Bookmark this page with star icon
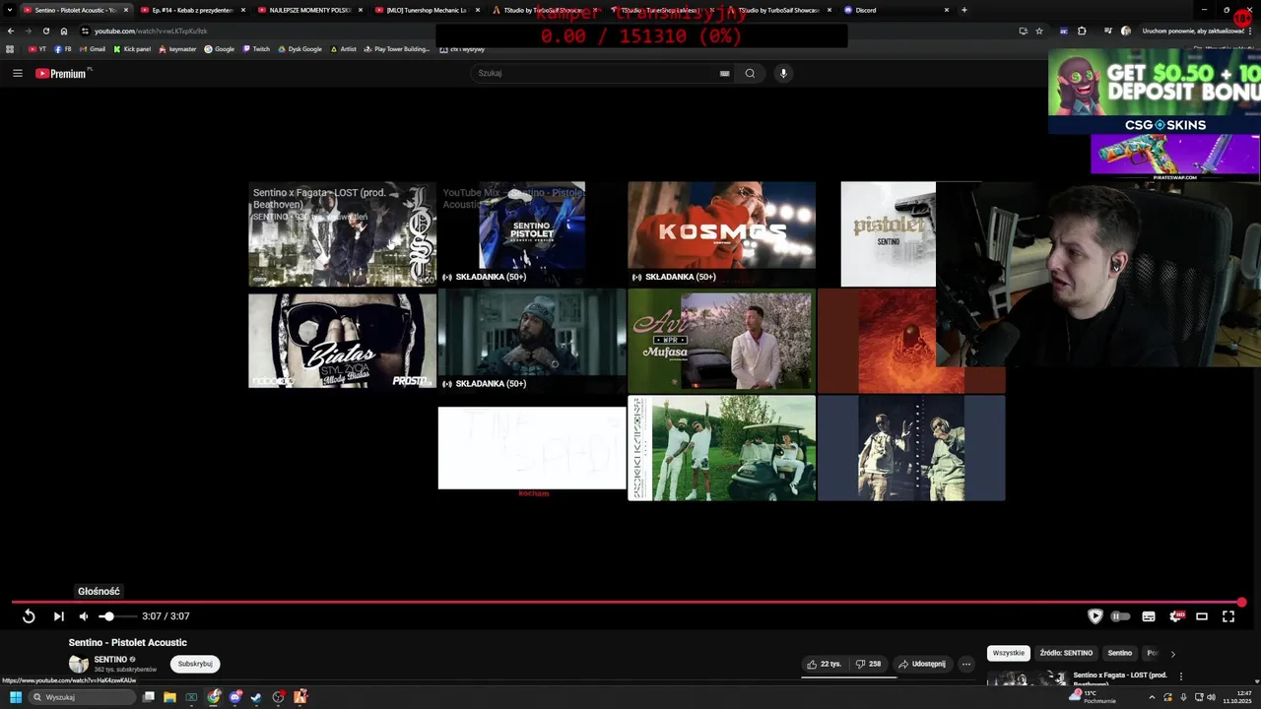 (1038, 31)
